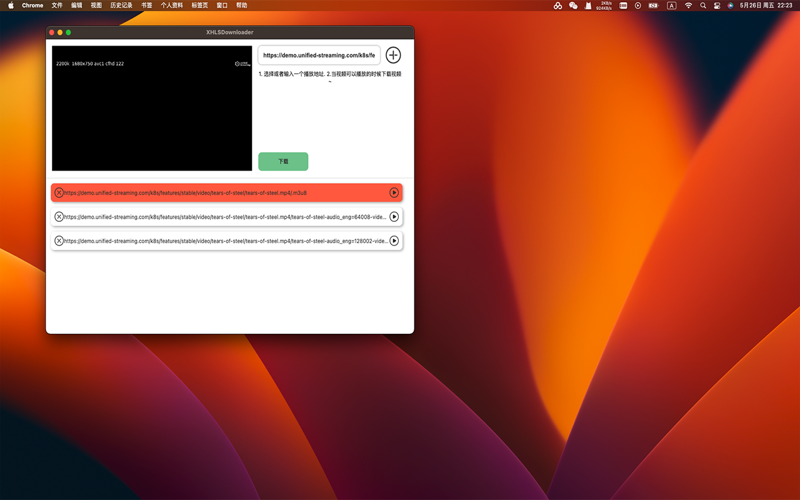This screenshot has height=500, width=800.
Task: Open the 书签 menu
Action: click(146, 5)
